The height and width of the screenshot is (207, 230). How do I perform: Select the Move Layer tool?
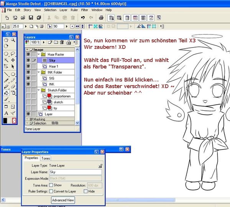click(13, 60)
